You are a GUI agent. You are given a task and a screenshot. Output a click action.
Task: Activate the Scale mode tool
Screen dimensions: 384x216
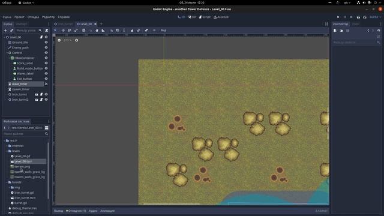click(76, 31)
